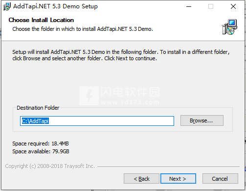Viewport: 246px width, 191px height.
Task: Click 'AddTapi.NET 5.3 Demo Setup' window title
Action: pyautogui.click(x=55, y=6)
